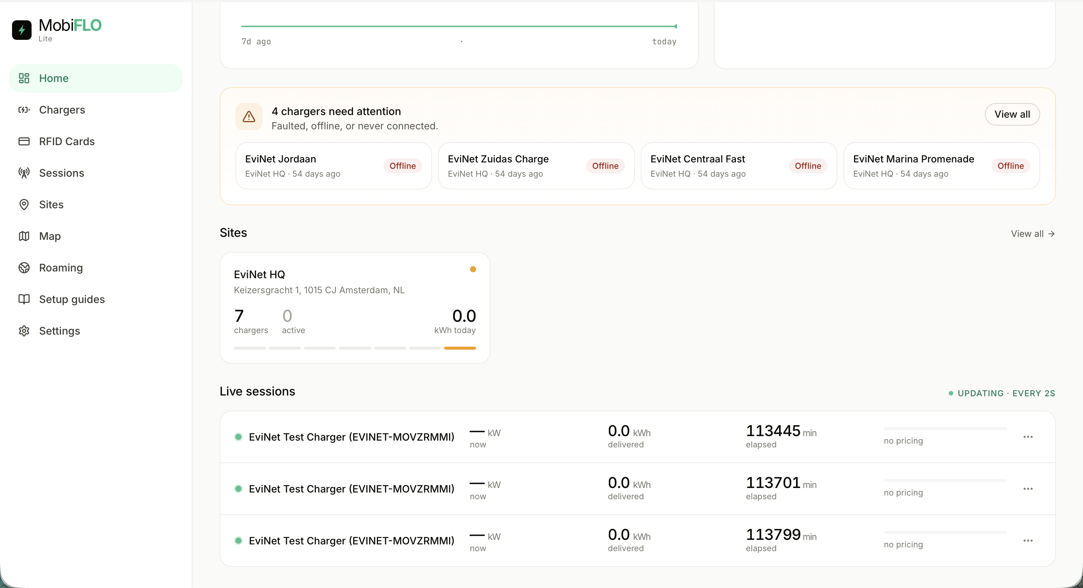Open more options for 113701 min session
This screenshot has height=588, width=1083.
click(1028, 489)
